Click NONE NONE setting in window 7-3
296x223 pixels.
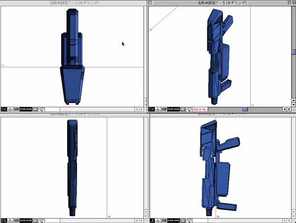(26, 221)
